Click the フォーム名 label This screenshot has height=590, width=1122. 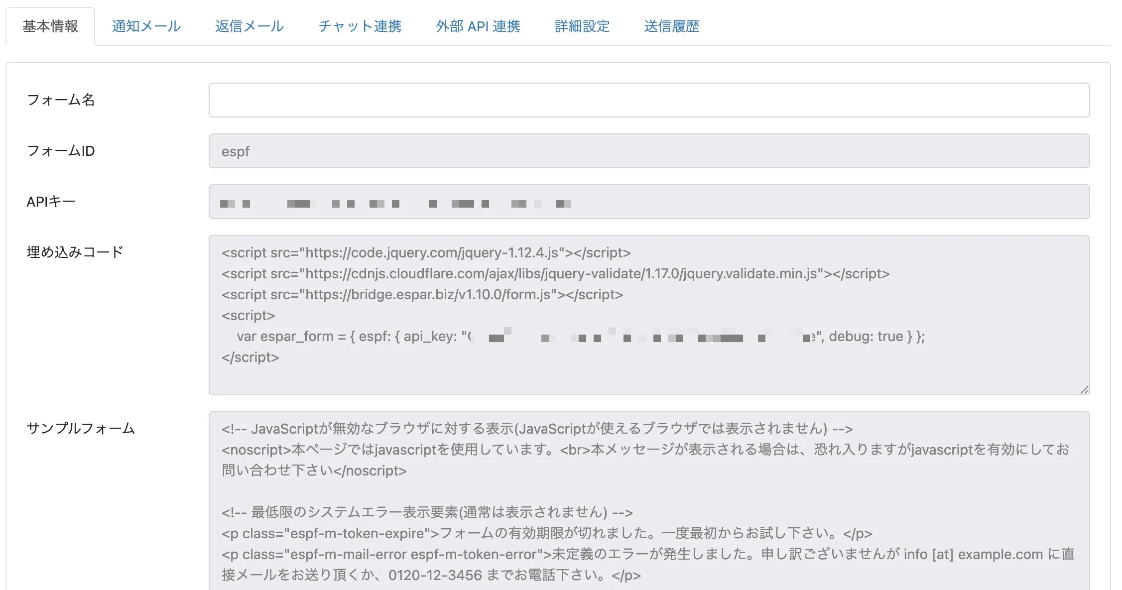click(x=61, y=100)
